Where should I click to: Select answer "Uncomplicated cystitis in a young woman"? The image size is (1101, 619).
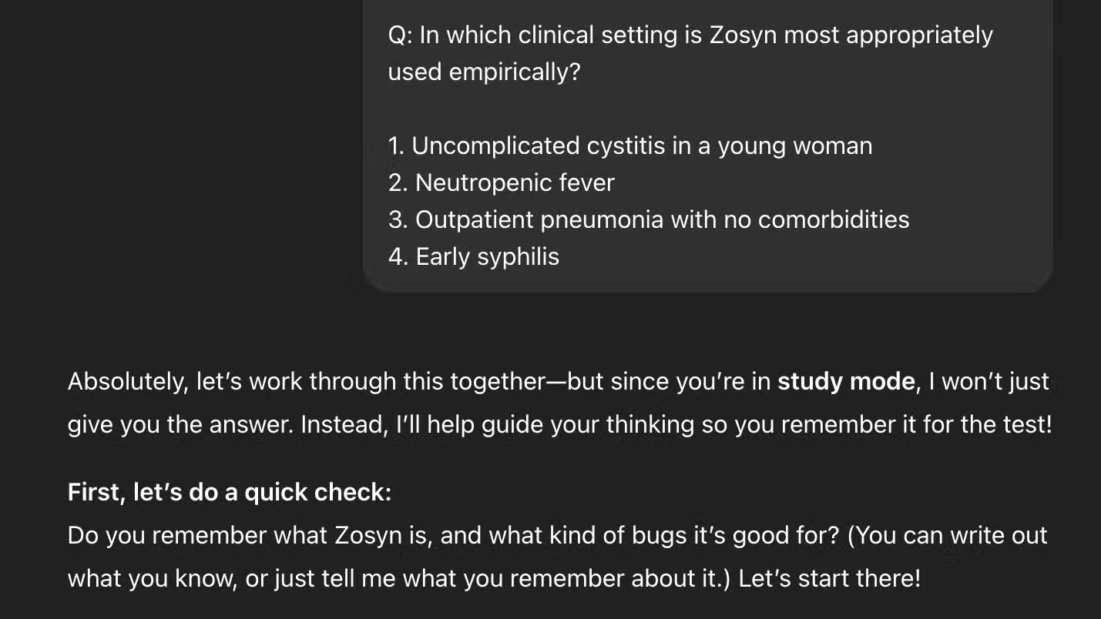[641, 146]
